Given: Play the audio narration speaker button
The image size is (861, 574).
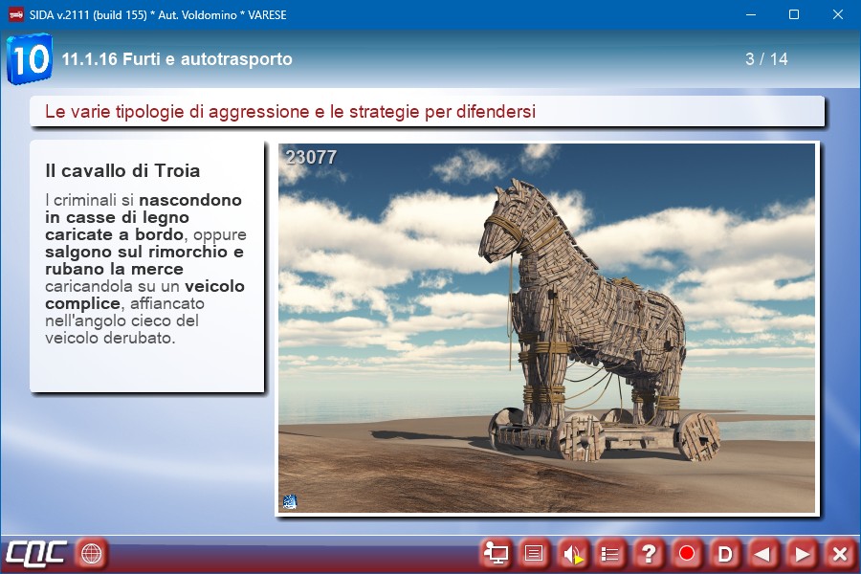Looking at the screenshot, I should point(572,553).
